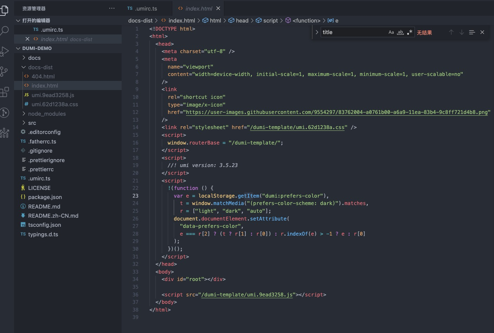The image size is (494, 333).
Task: Click the 资源管理器 explorer title
Action: 34,8
